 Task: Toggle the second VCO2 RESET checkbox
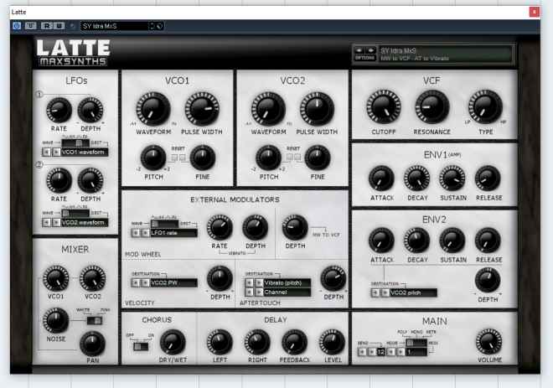pos(297,157)
